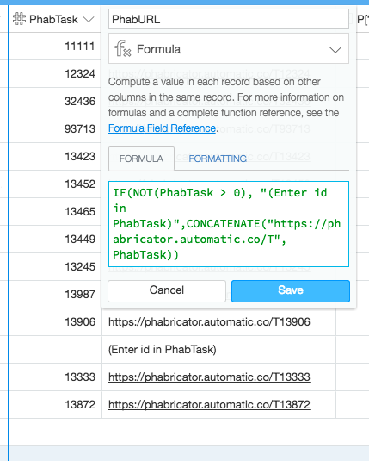Select the PhabTask cell containing 13449
Image resolution: width=369 pixels, height=461 pixels.
pyautogui.click(x=55, y=239)
